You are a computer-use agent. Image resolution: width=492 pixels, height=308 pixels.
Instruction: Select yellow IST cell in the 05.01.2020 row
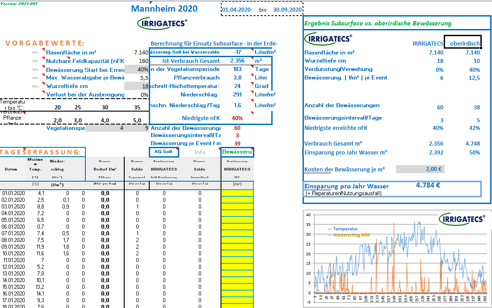click(237, 220)
